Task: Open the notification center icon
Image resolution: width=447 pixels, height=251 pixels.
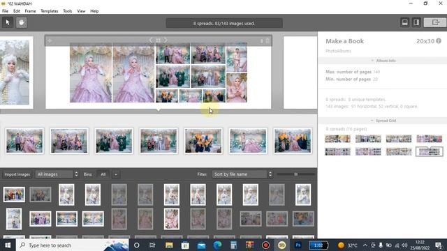Action: 439,245
